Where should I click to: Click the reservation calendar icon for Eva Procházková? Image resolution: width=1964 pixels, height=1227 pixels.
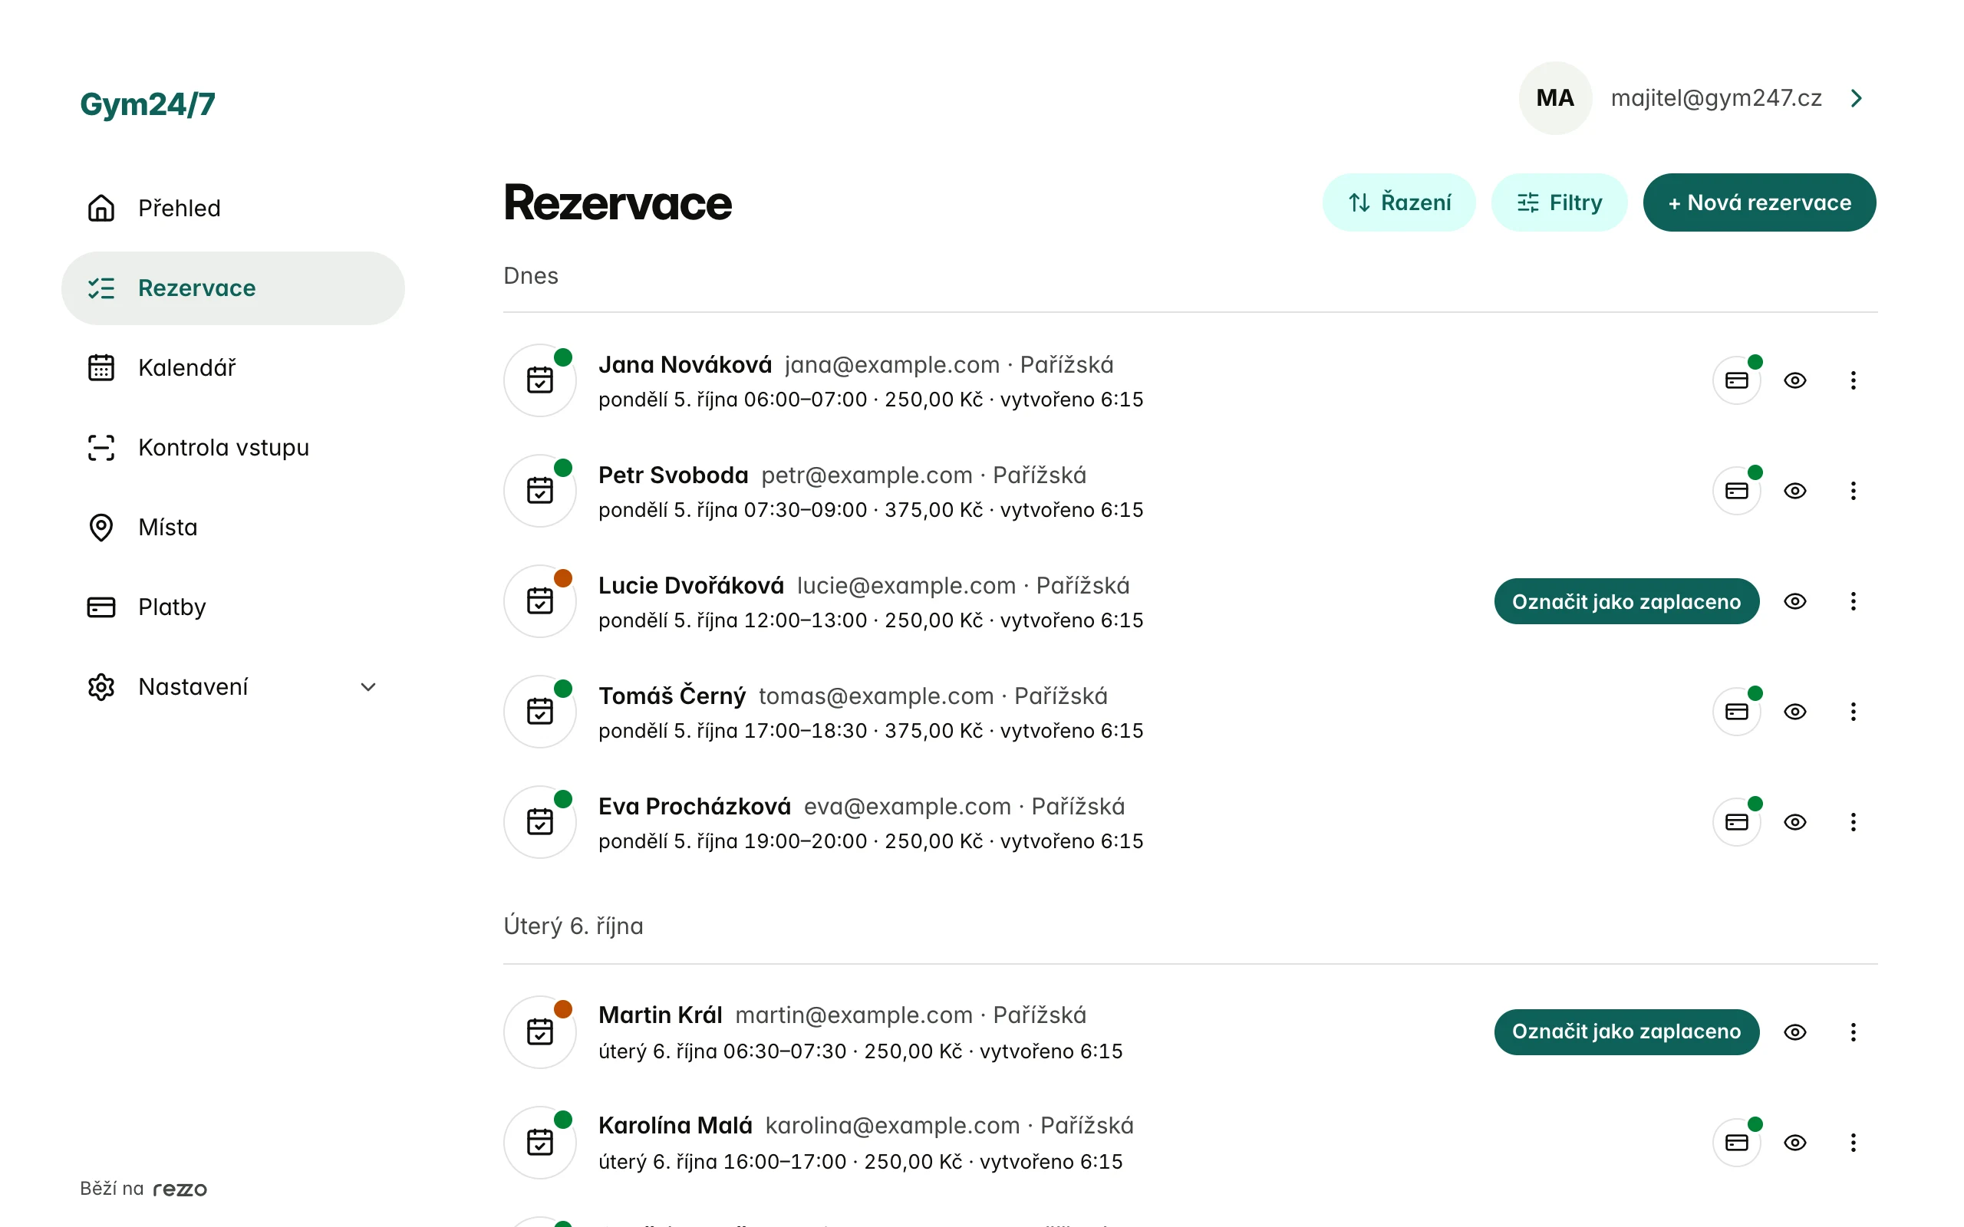[x=539, y=821]
